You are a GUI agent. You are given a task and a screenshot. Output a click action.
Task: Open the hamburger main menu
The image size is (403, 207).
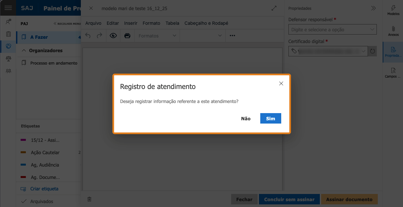tap(8, 8)
